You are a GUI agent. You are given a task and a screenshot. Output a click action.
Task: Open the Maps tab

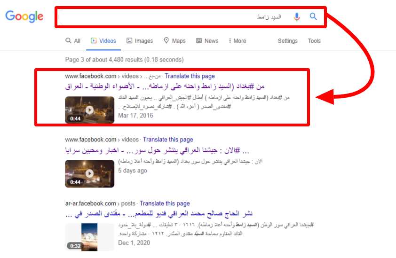tap(174, 41)
